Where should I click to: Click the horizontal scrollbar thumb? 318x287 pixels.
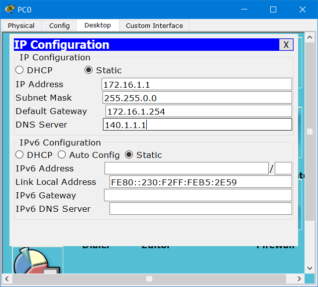pyautogui.click(x=149, y=279)
